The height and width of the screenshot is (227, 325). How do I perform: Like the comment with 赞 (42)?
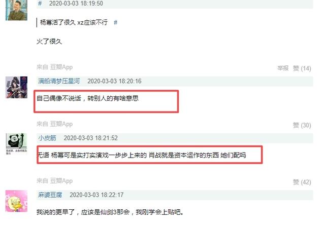point(302,182)
